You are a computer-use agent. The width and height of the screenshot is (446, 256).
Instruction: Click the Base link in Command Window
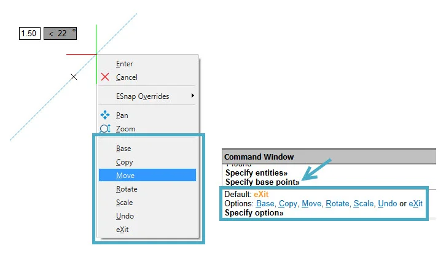[265, 203]
